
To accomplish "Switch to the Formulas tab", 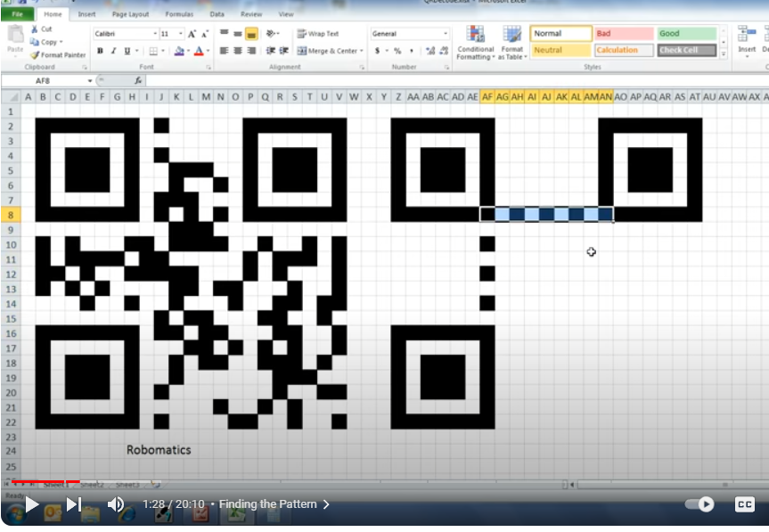I will point(179,14).
